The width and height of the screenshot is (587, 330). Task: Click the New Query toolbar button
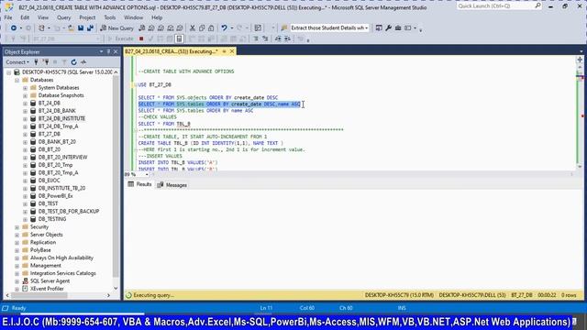click(116, 28)
